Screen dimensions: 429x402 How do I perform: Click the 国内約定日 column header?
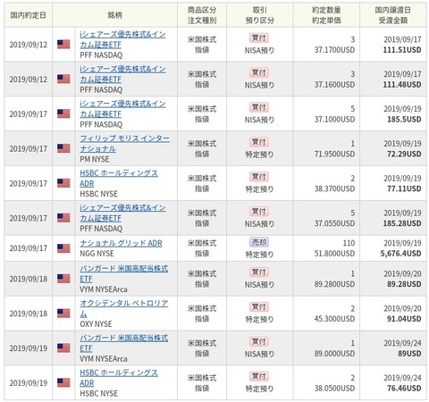pos(29,15)
